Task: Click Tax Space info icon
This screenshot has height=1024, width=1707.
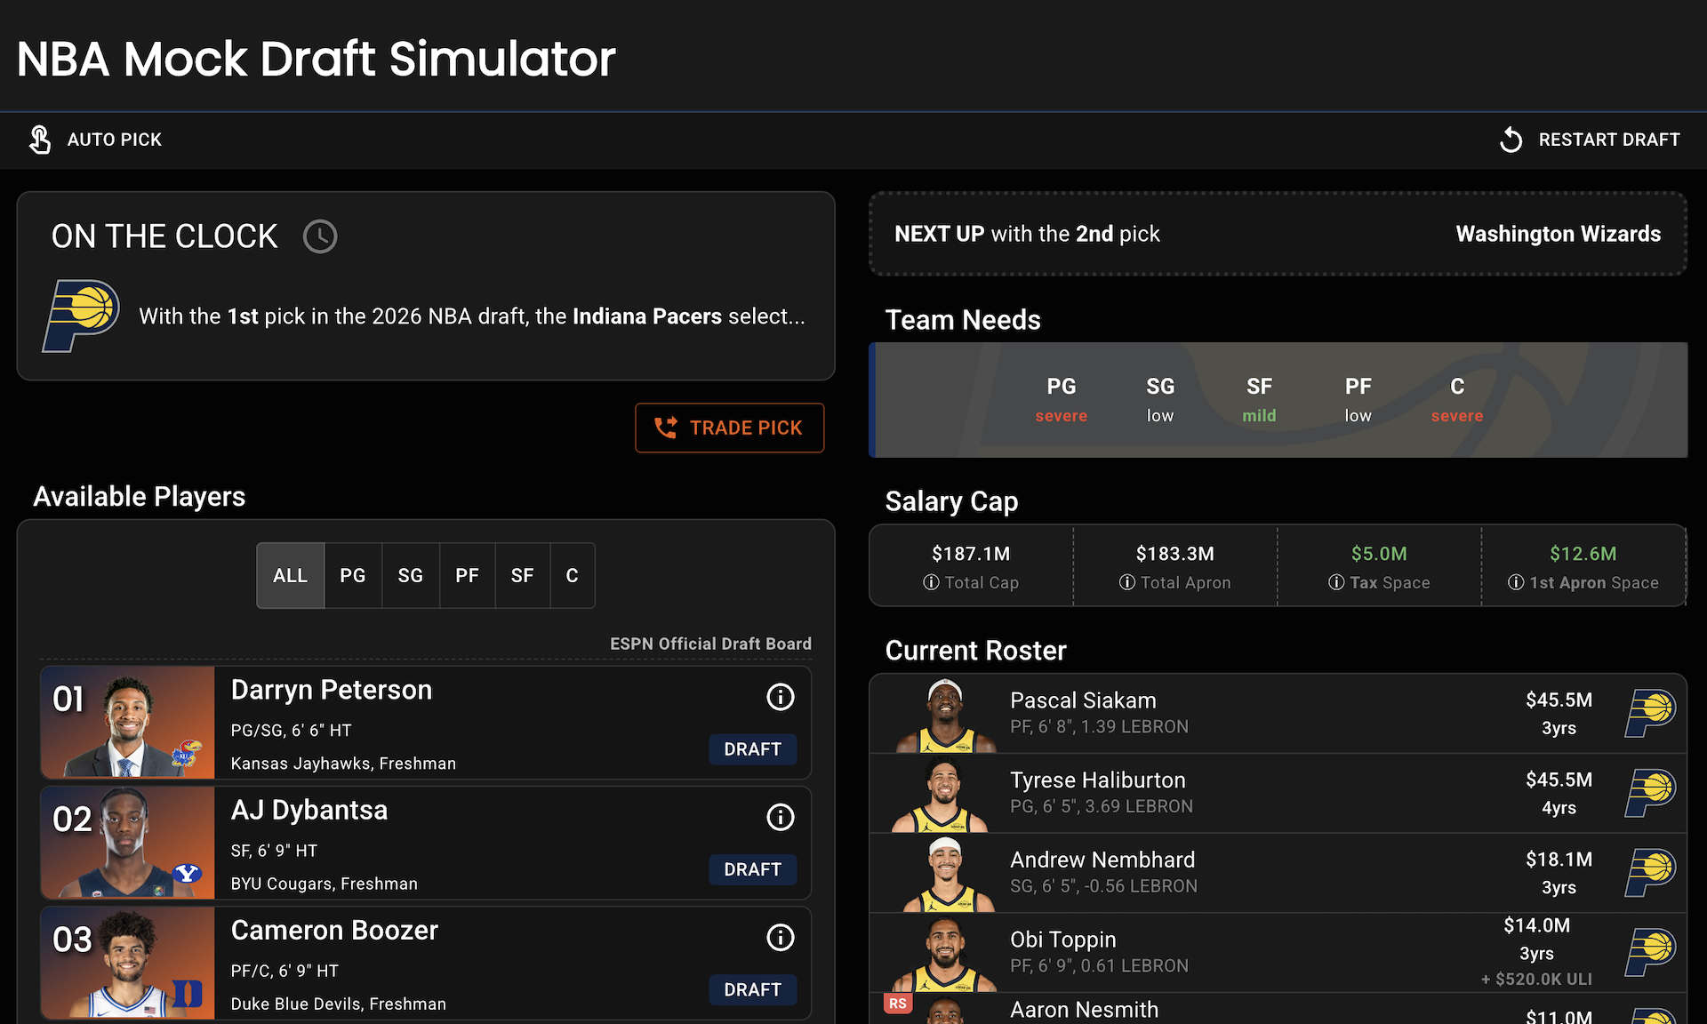Action: pyautogui.click(x=1335, y=582)
